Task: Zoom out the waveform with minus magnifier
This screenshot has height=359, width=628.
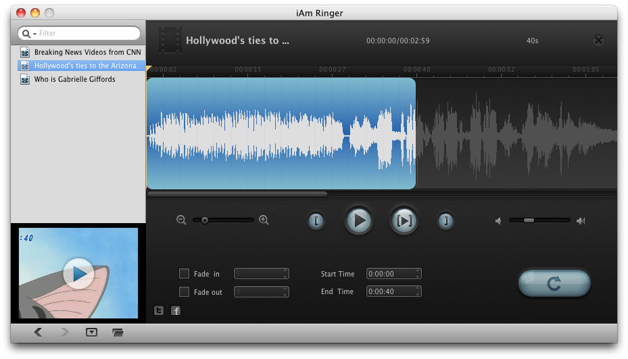Action: click(x=181, y=220)
